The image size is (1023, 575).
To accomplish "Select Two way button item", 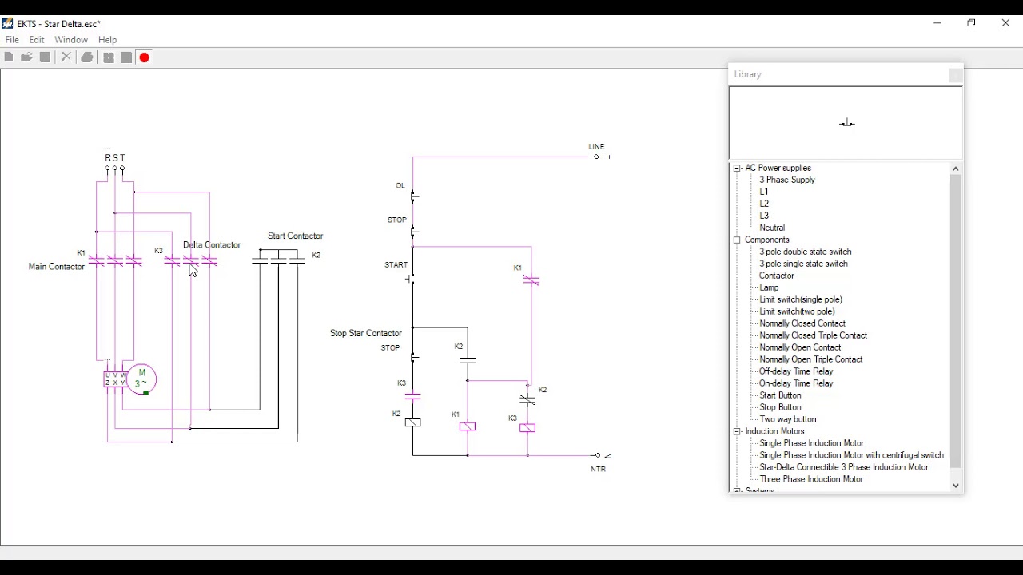I will [788, 420].
